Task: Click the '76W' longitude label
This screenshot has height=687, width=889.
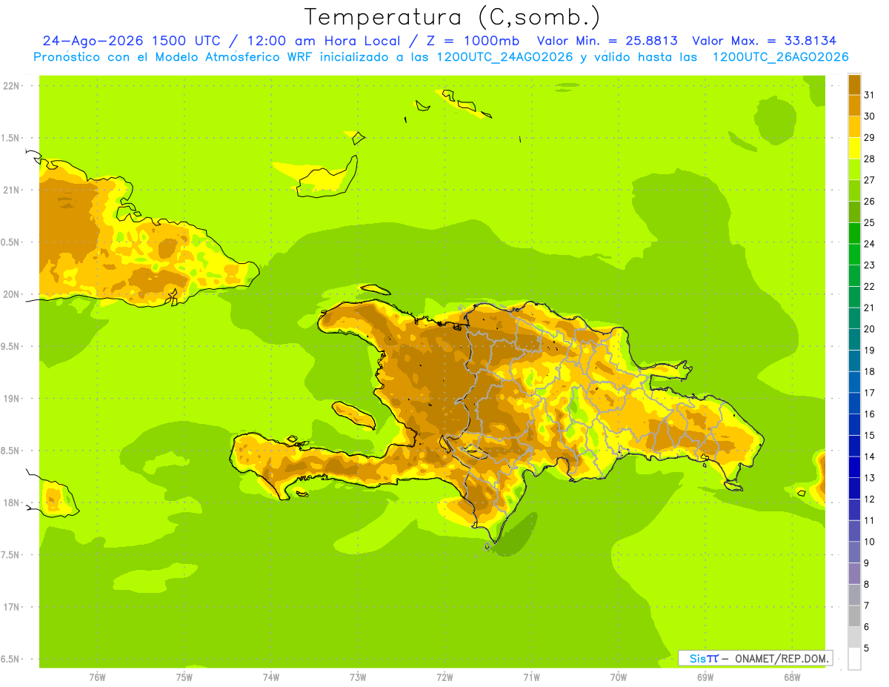Action: click(97, 677)
